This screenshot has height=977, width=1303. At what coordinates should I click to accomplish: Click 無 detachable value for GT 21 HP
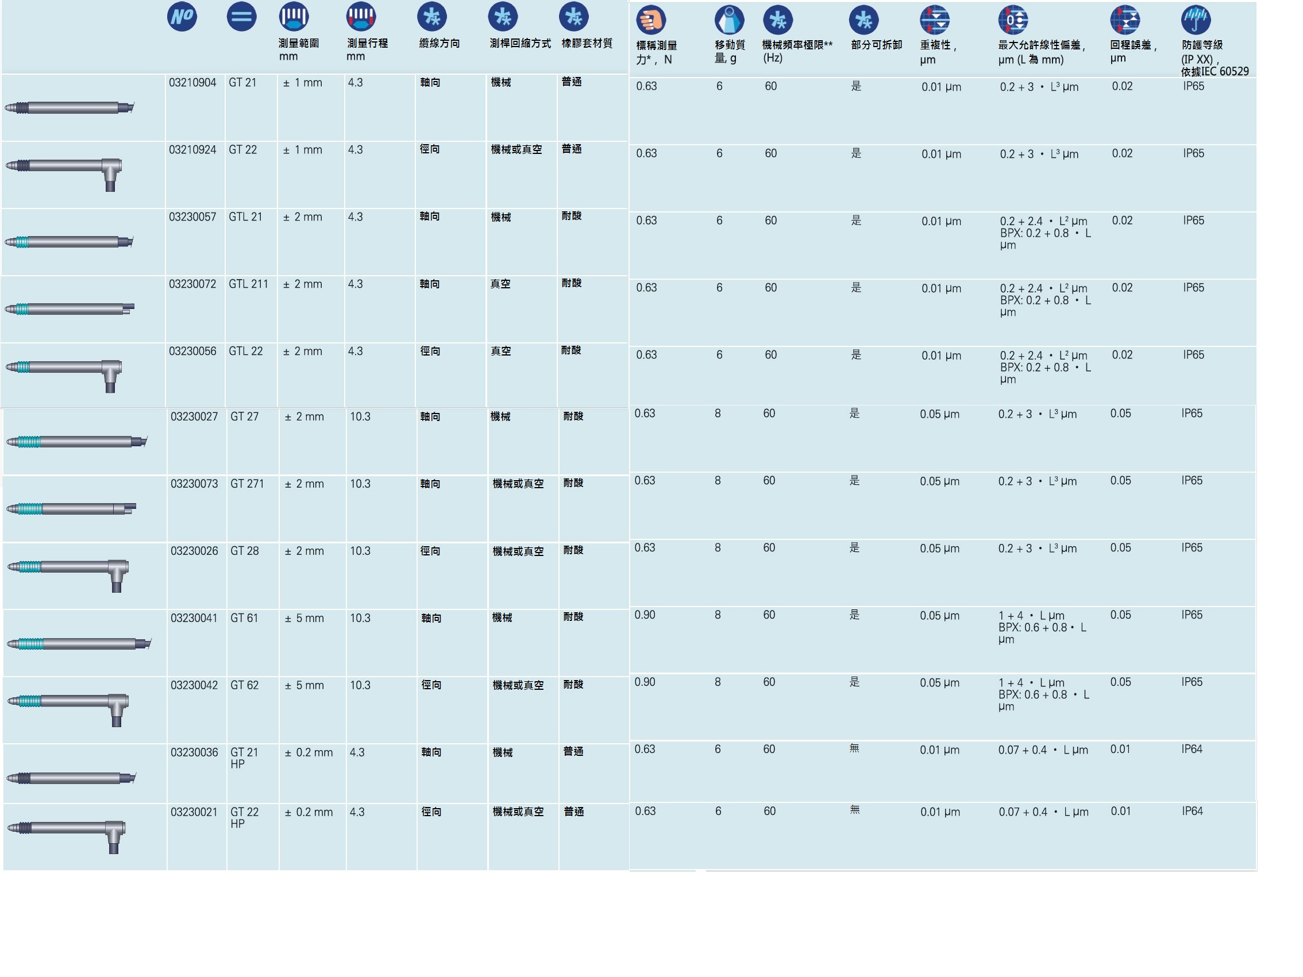854,748
